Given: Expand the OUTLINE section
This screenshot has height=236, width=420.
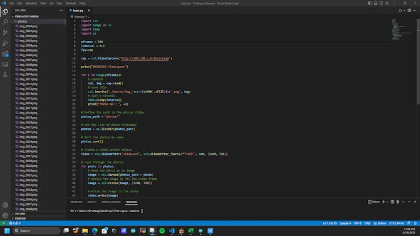Looking at the screenshot, I should click(x=19, y=214).
